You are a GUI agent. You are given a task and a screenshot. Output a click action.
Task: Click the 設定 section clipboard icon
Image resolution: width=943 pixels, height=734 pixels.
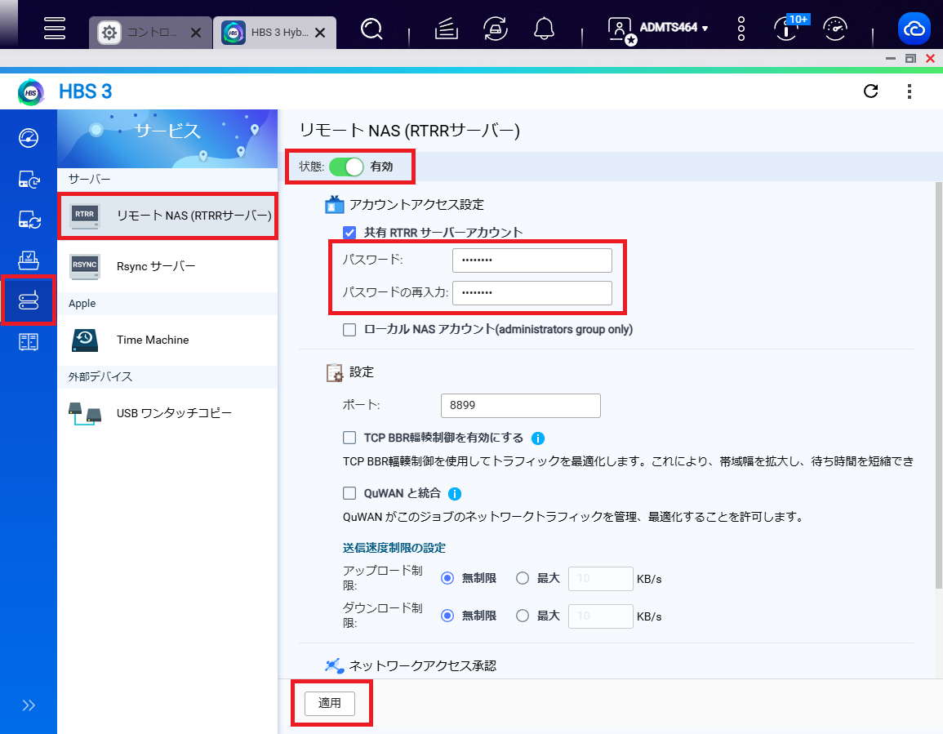[335, 372]
